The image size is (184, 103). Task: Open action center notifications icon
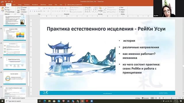[x=181, y=101]
